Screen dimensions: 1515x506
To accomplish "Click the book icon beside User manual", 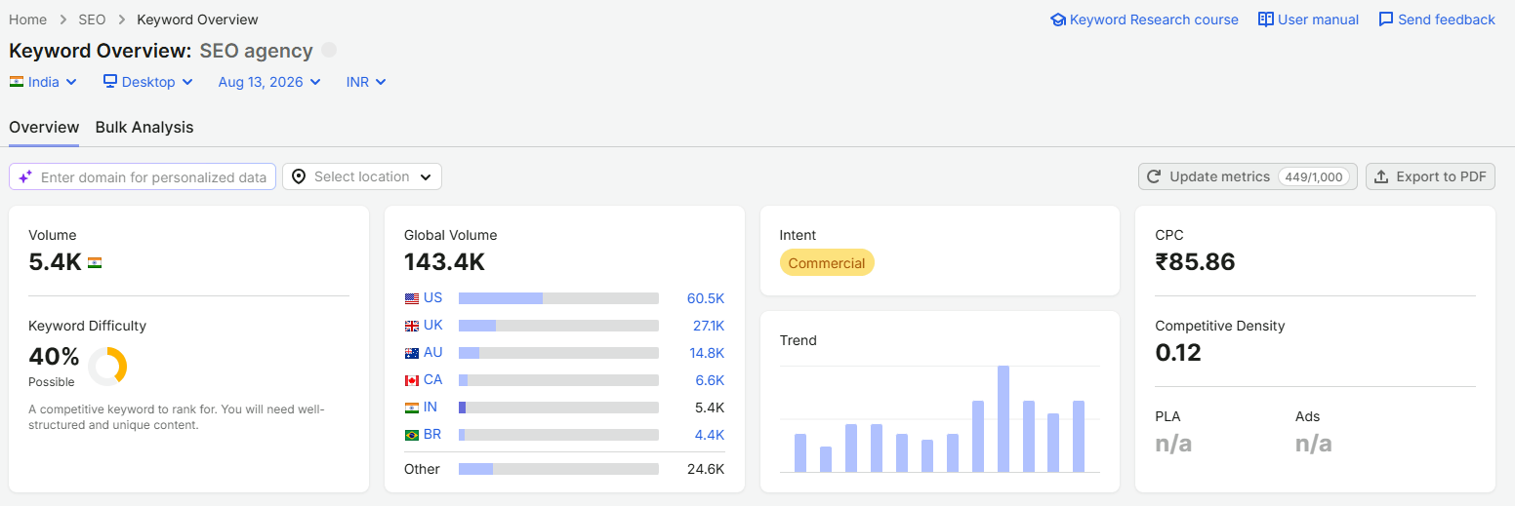I will [x=1266, y=19].
